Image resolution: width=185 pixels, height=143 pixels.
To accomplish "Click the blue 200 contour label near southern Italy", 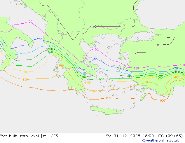I will point(40,39).
